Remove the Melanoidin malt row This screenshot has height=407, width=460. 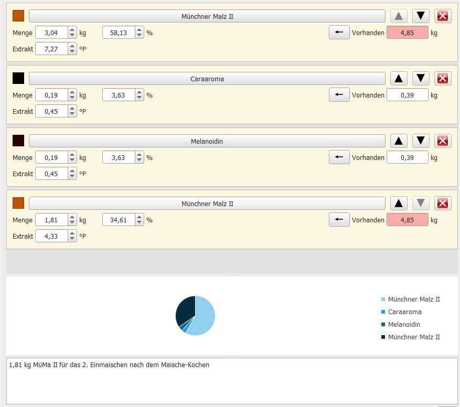tap(443, 141)
